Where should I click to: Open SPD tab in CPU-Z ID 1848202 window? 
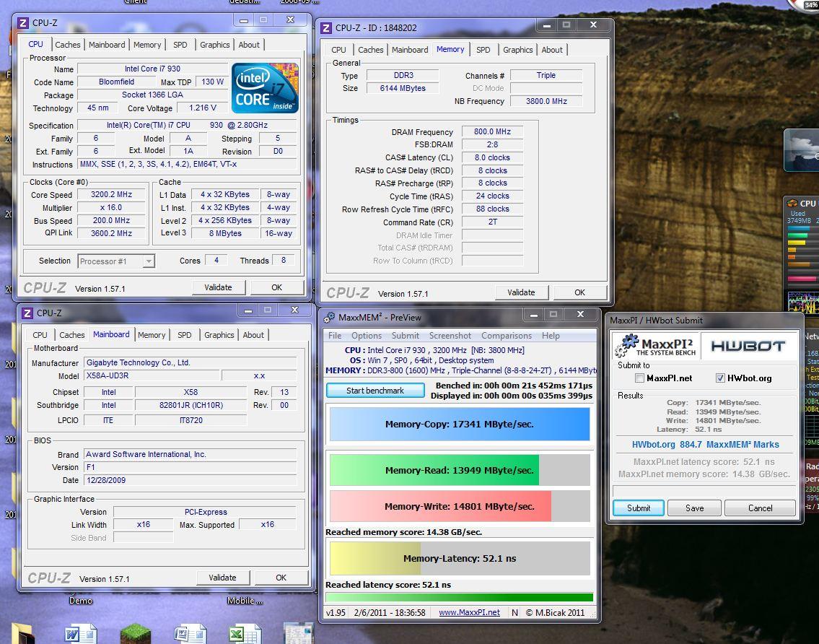[483, 50]
